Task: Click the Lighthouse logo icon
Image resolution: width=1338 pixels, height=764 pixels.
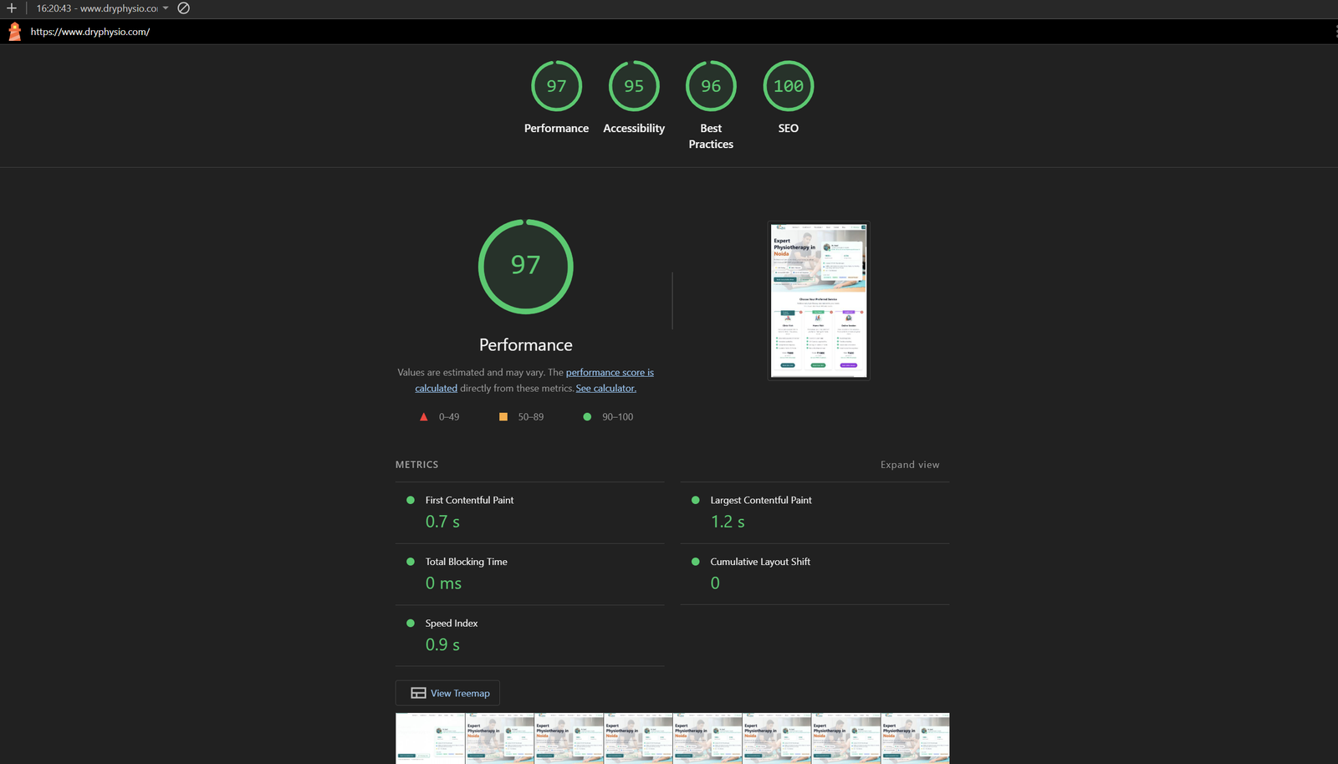Action: pyautogui.click(x=14, y=32)
